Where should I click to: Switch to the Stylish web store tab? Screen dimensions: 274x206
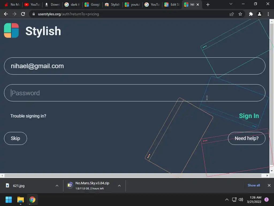(x=112, y=5)
